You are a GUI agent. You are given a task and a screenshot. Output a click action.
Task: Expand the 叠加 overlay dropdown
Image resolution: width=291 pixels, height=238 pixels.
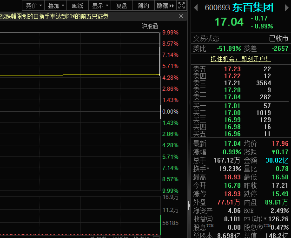(x=56, y=6)
